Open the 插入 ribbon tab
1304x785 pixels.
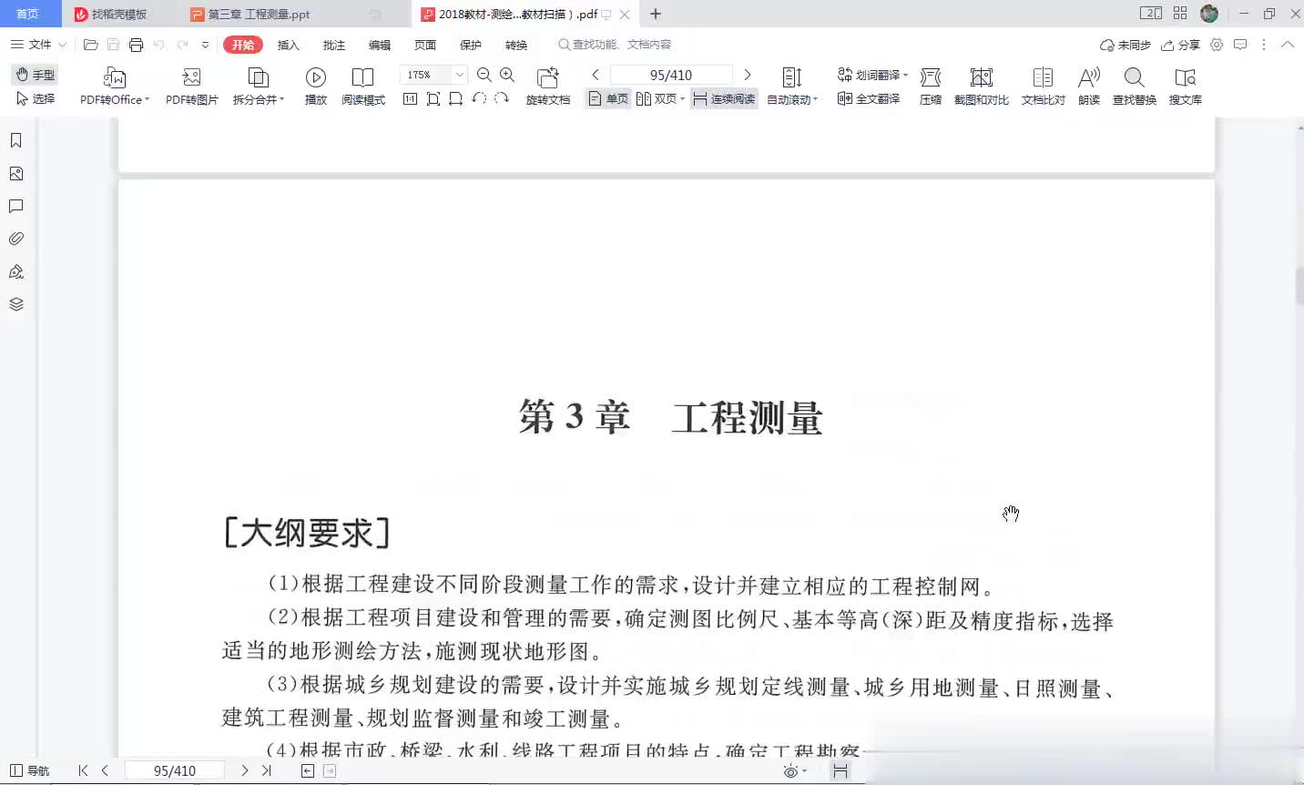(x=288, y=45)
